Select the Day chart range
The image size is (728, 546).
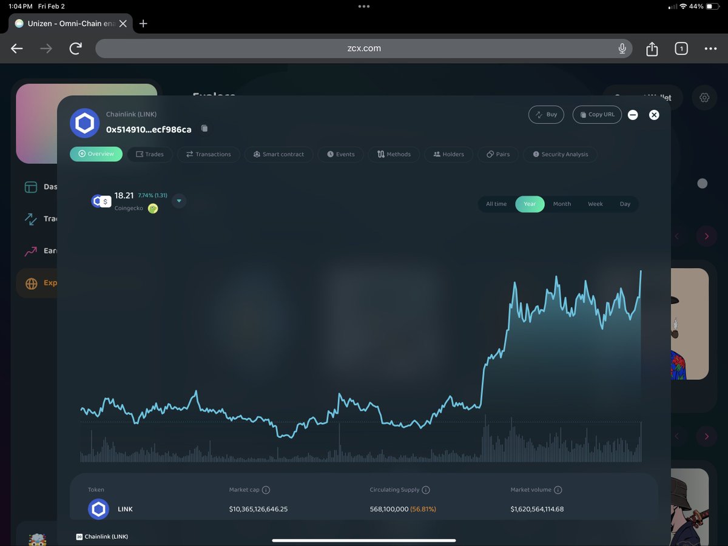tap(625, 204)
